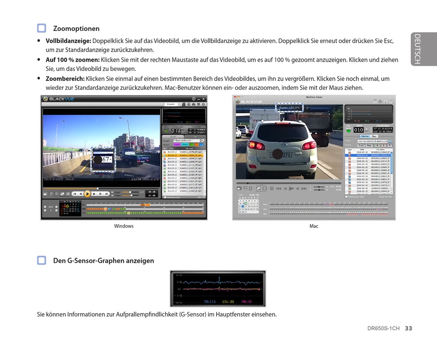The image size is (437, 350).
Task: Click the Windows viewer year decrease arrow
Action: click(45, 207)
